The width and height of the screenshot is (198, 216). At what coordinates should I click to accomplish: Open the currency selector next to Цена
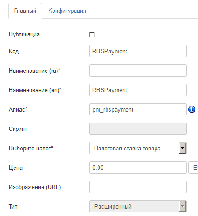tap(193, 168)
